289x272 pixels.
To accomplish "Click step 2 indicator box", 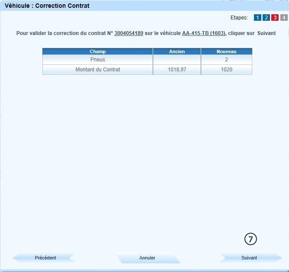I will tap(266, 18).
